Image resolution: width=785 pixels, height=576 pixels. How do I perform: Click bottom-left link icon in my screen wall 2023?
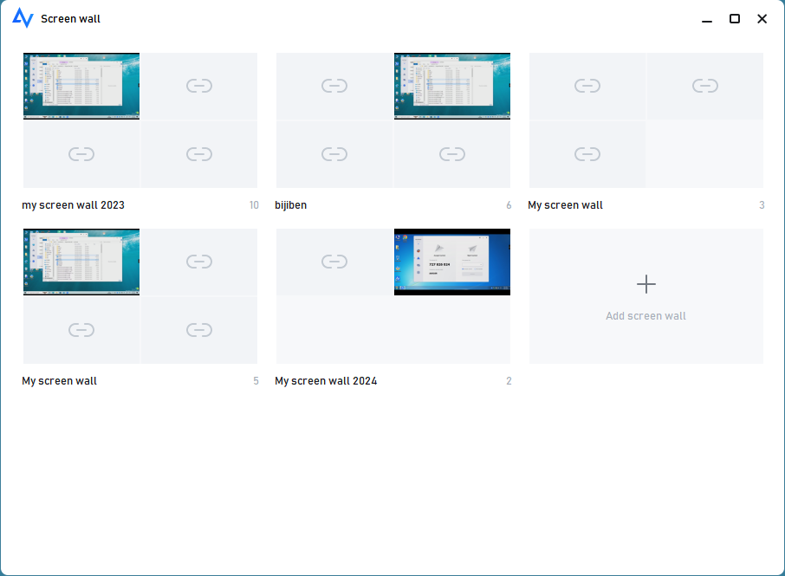point(81,153)
